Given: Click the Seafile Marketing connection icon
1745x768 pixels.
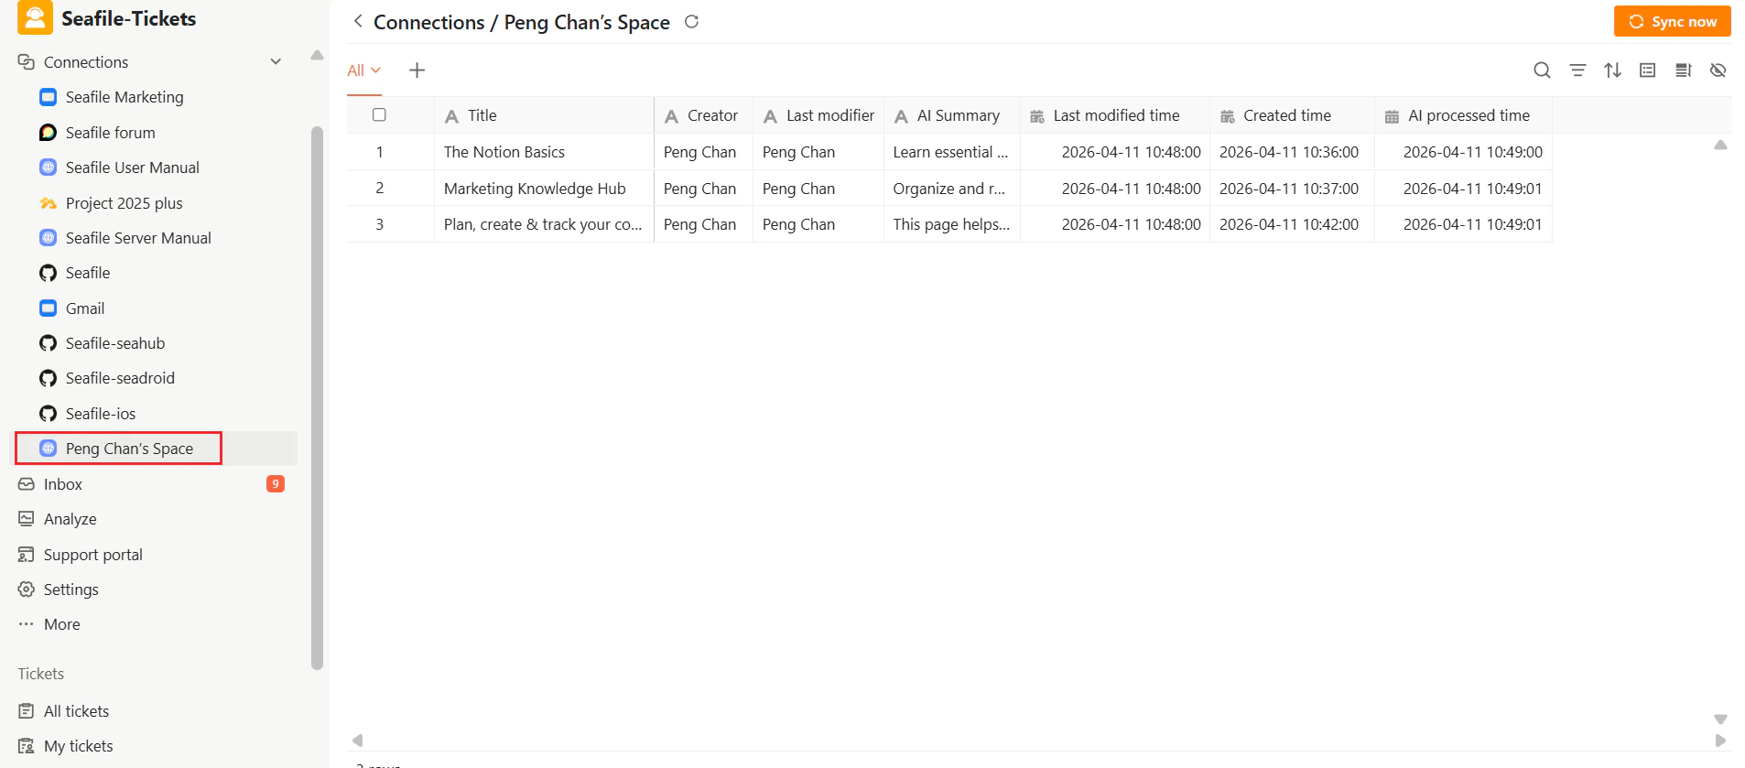Looking at the screenshot, I should pos(49,97).
